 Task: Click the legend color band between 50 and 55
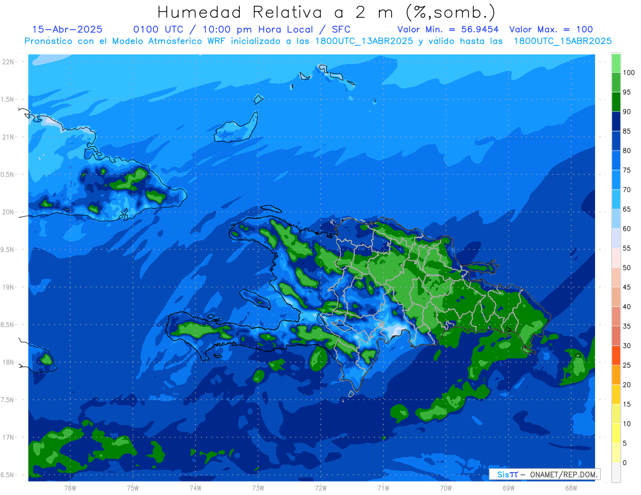[x=616, y=257]
